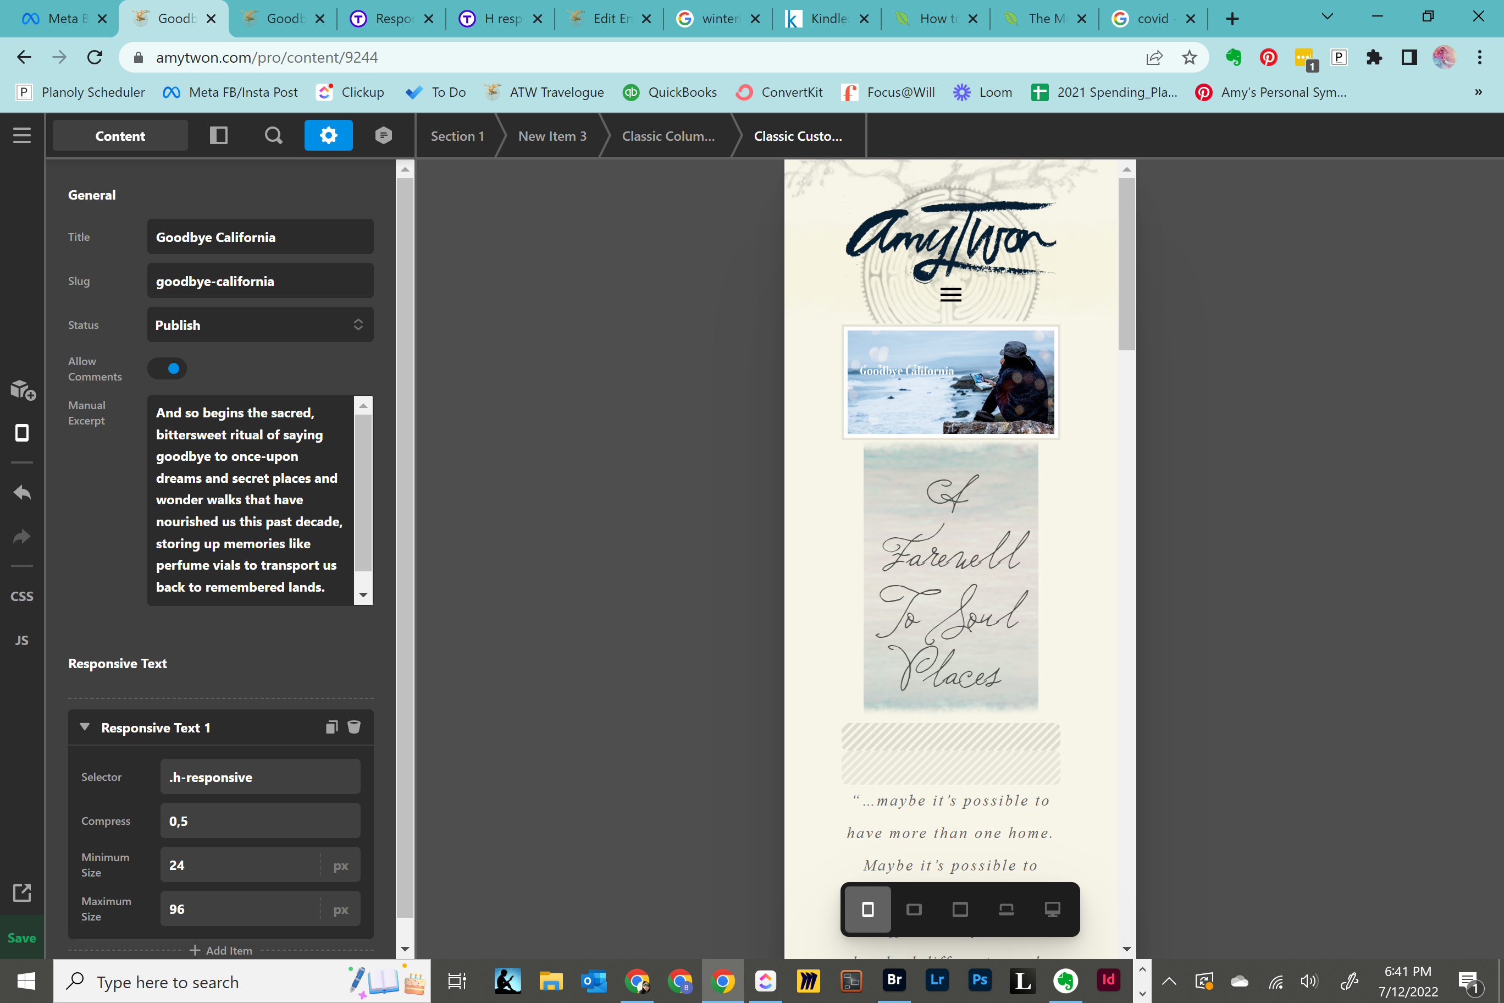Select the desktop preview size icon
Screen dimensions: 1504x1003
tap(1052, 909)
